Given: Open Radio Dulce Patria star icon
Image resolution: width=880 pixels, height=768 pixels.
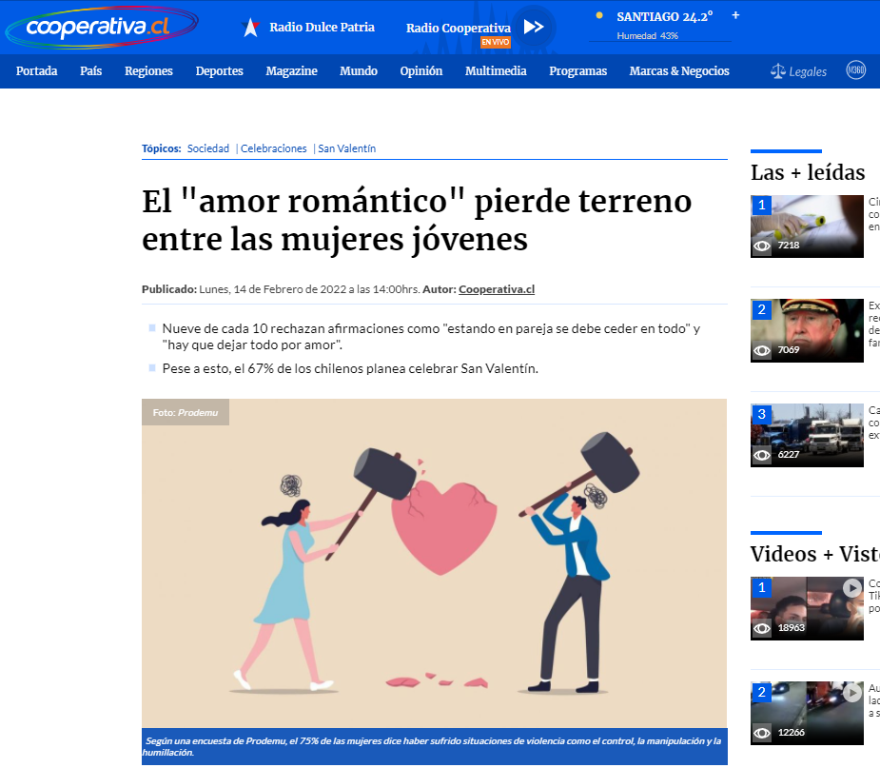Looking at the screenshot, I should pyautogui.click(x=251, y=28).
